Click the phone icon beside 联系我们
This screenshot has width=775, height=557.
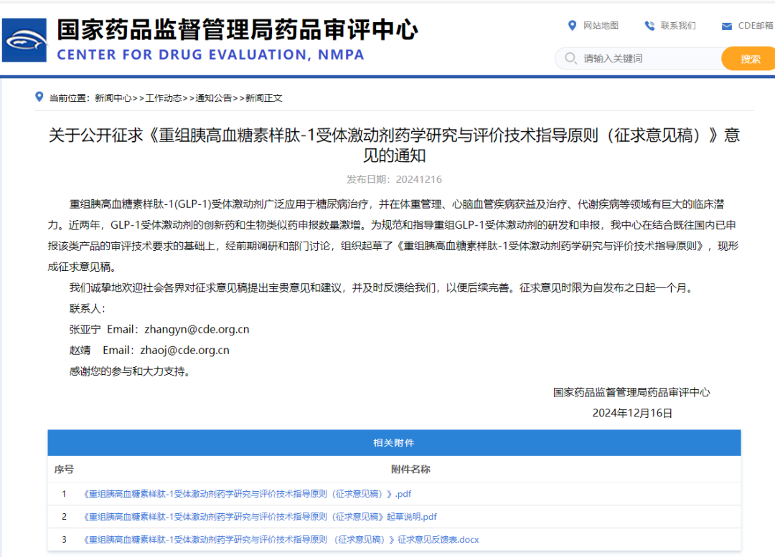649,26
